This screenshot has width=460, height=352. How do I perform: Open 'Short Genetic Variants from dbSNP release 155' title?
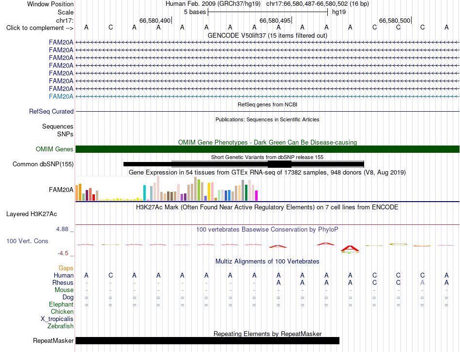pos(267,157)
